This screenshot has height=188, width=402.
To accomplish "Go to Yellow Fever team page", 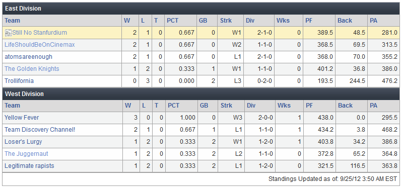I will (22, 118).
